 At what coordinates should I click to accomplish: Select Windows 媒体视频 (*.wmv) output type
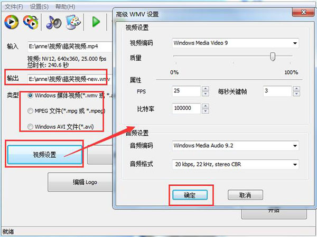pos(30,95)
